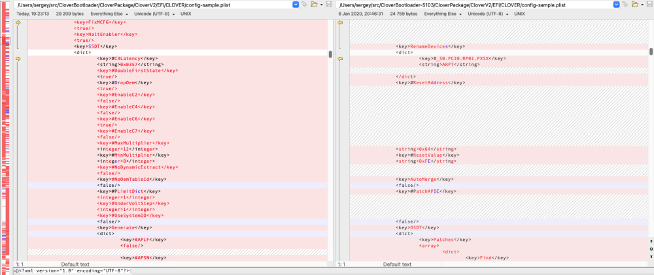Select the #NoOemTableId key line
The image size is (654, 275).
(x=132, y=180)
